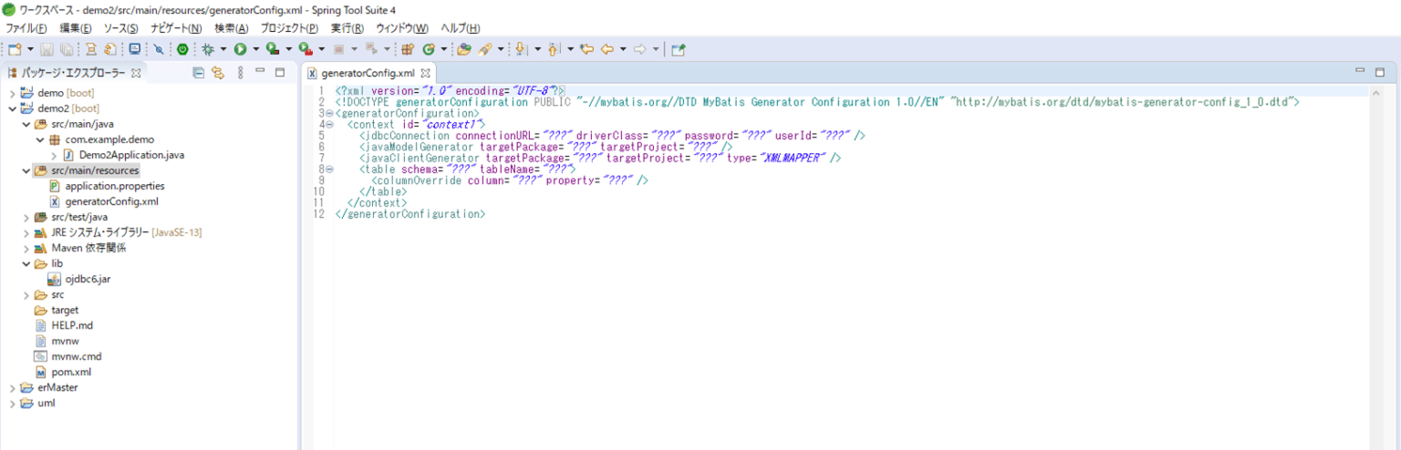Click the yellow Back navigation arrow
The width and height of the screenshot is (1401, 450).
pos(607,49)
